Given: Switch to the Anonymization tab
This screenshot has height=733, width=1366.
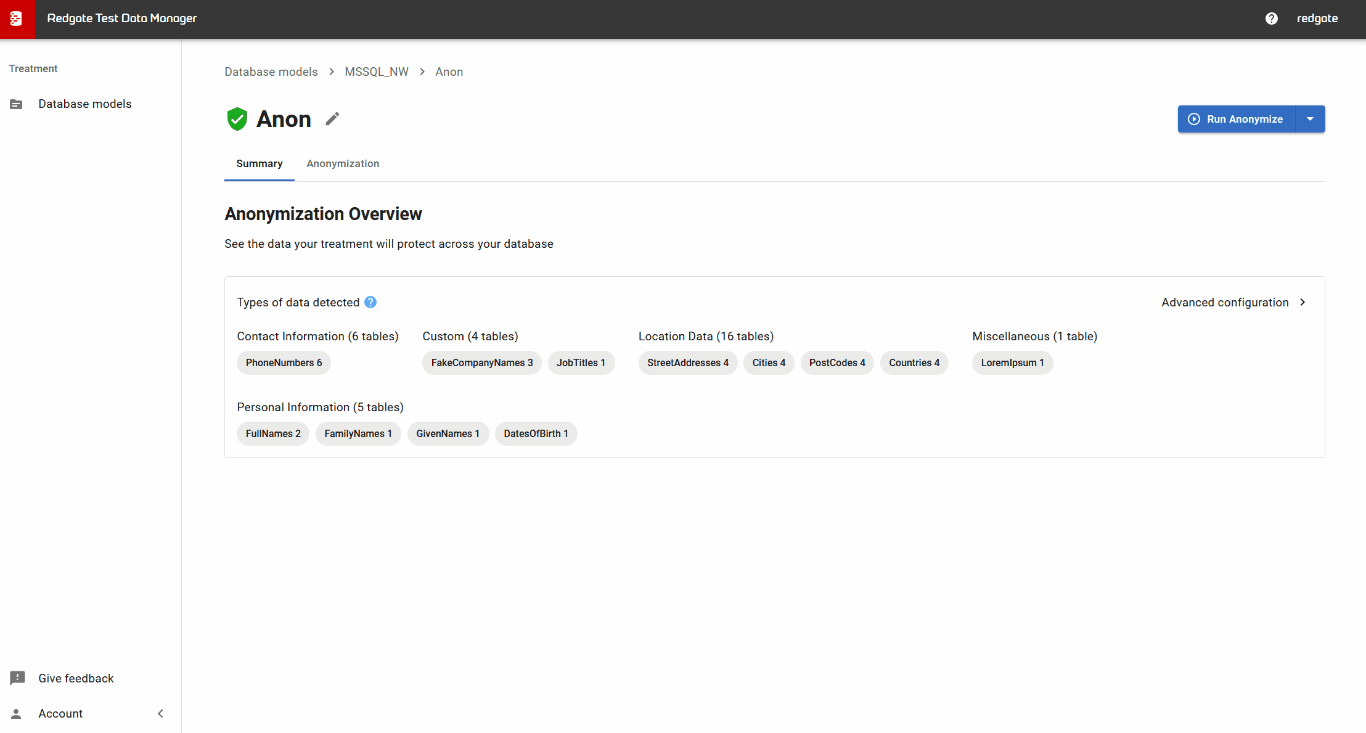Looking at the screenshot, I should (343, 163).
